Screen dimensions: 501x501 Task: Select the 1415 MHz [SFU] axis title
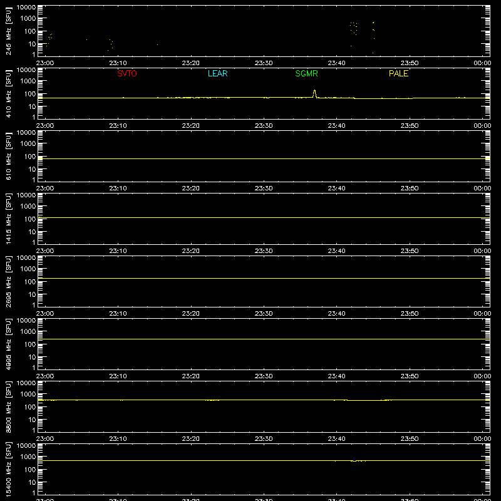point(9,219)
